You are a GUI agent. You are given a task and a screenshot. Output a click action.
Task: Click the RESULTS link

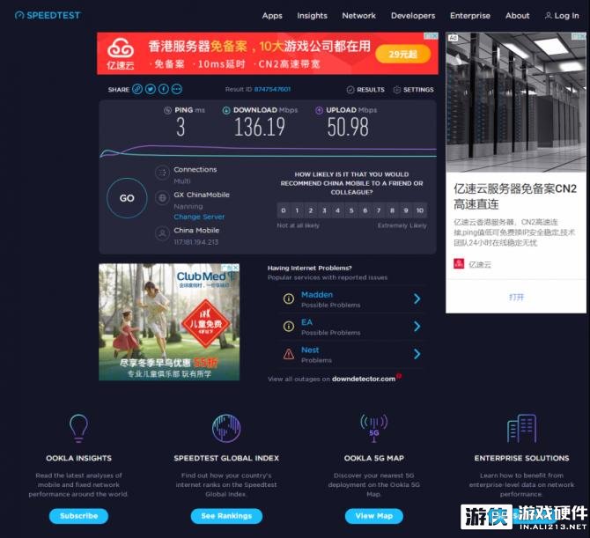click(x=371, y=90)
